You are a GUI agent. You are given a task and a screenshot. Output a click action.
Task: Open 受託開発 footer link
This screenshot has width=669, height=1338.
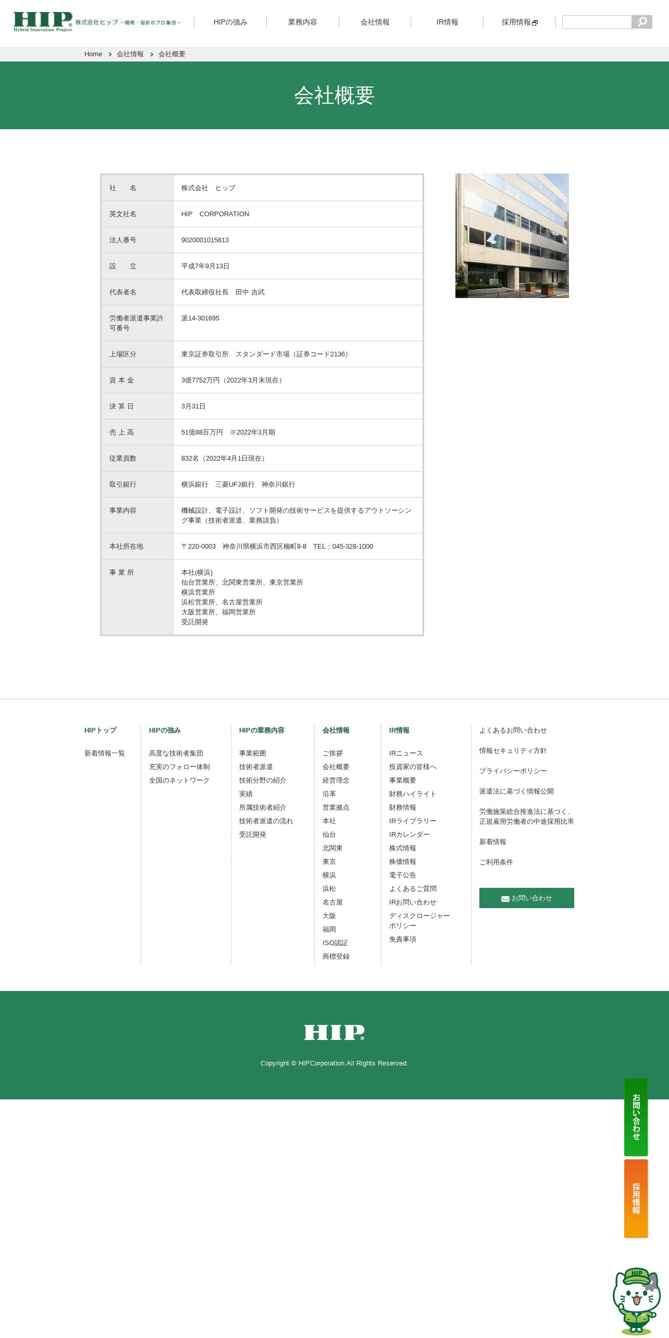tap(253, 835)
